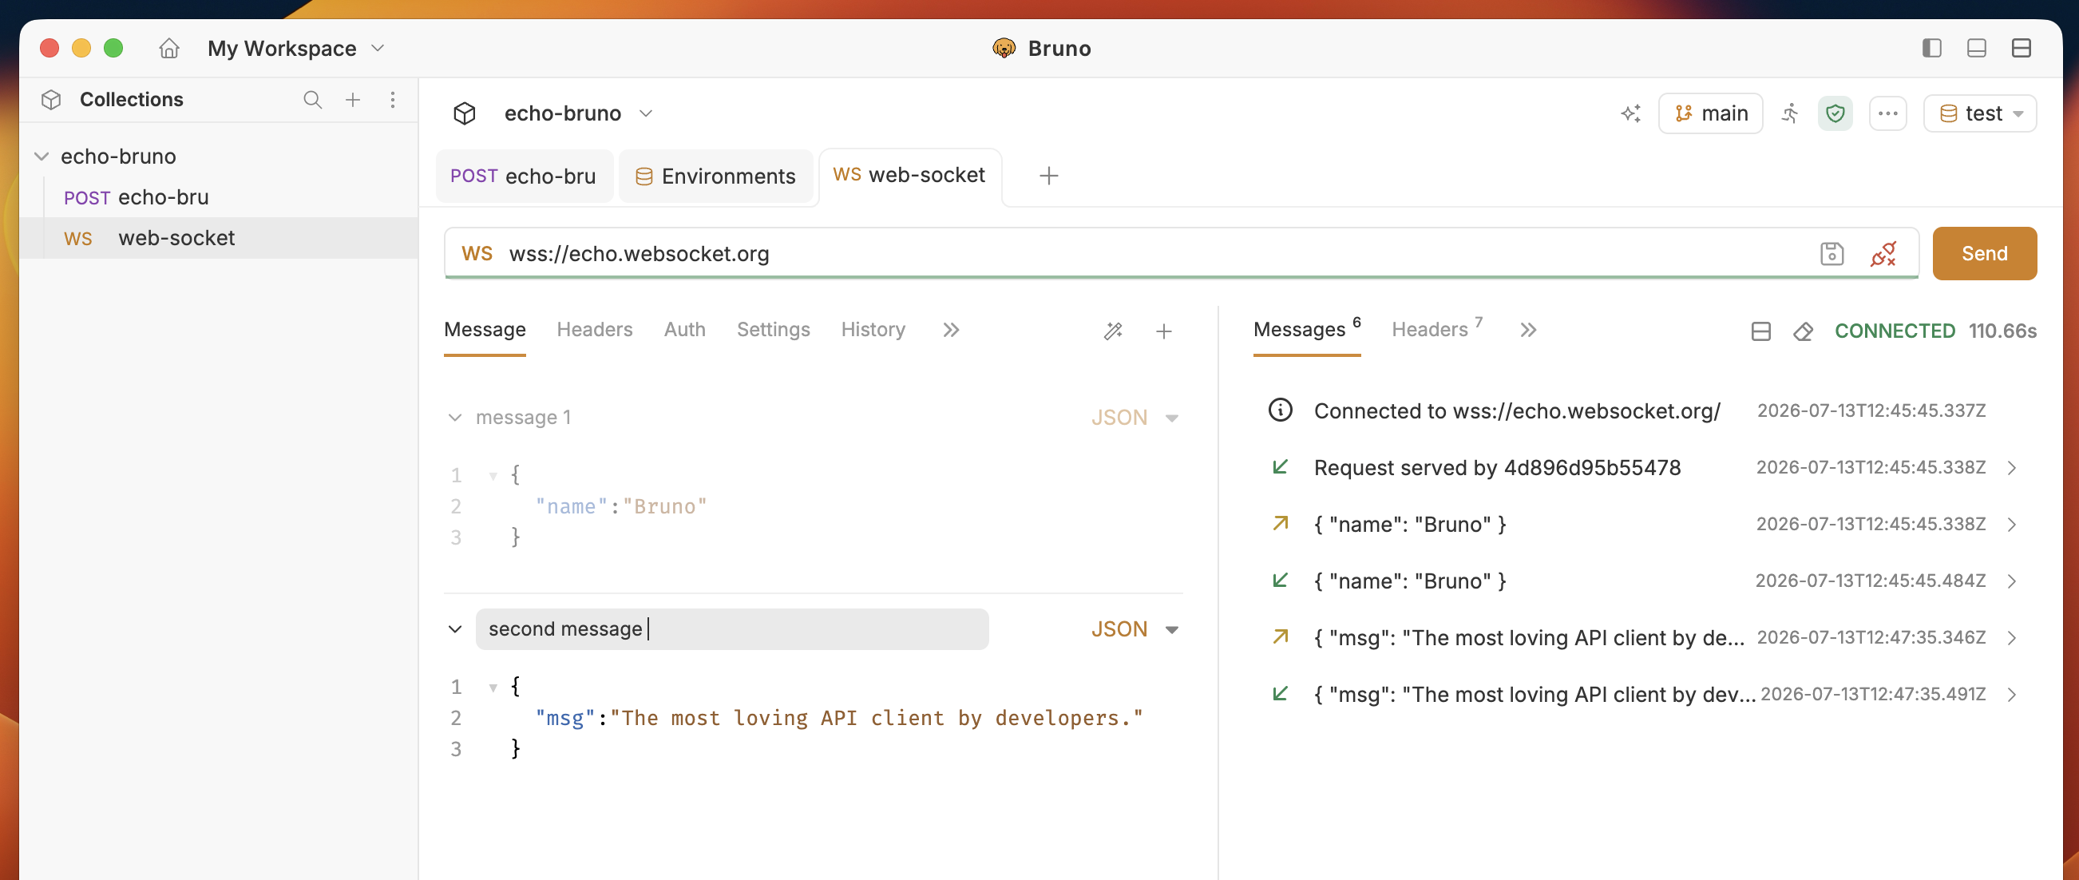The image size is (2079, 880).
Task: Fold the JSON block in second message editor
Action: (493, 687)
